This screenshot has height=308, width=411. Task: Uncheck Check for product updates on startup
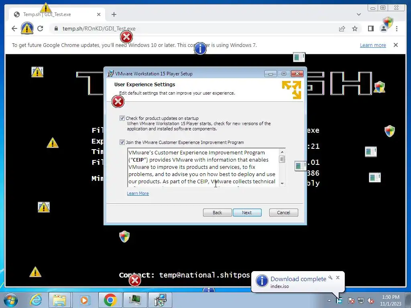tap(122, 118)
